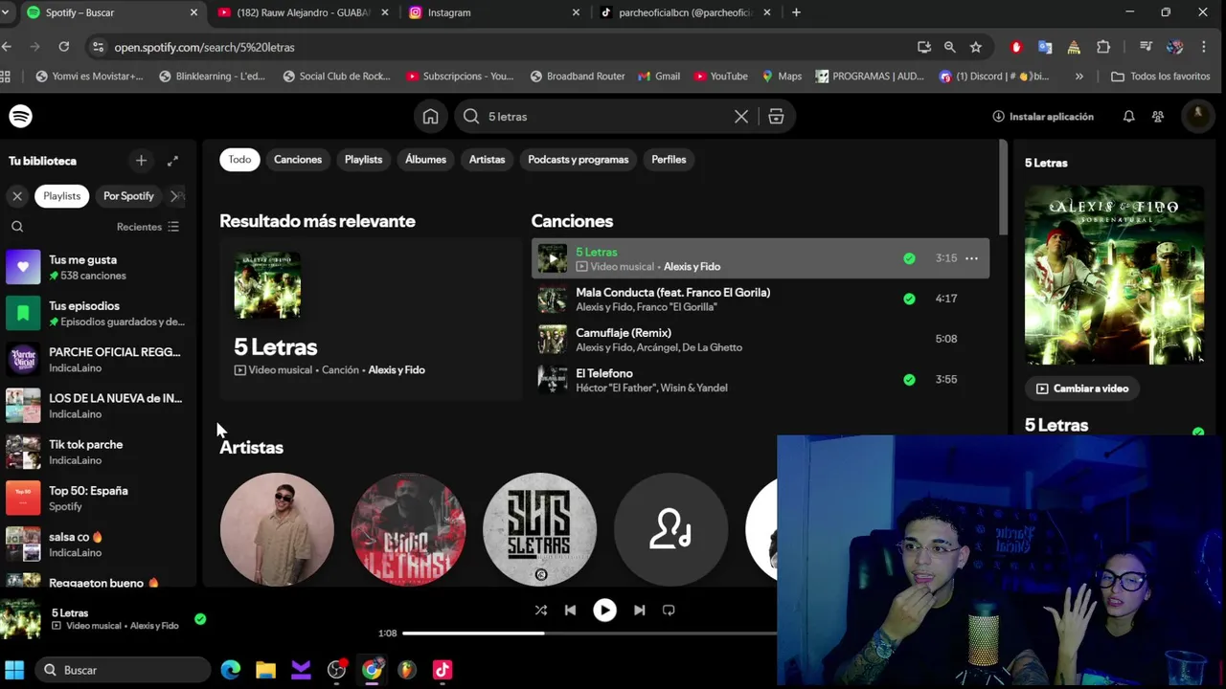1226x689 pixels.
Task: Open the Sus Letras artist thumbnail
Action: (539, 529)
